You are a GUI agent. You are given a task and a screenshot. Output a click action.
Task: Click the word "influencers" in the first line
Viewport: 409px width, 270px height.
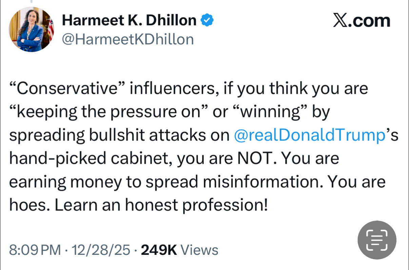tap(173, 89)
